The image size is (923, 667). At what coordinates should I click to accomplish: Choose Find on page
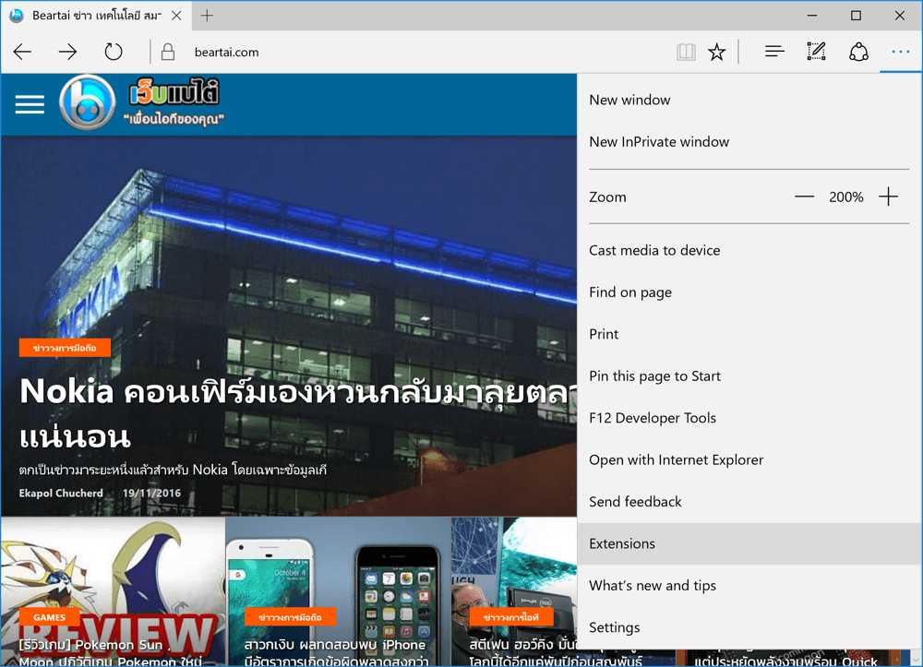click(749, 292)
